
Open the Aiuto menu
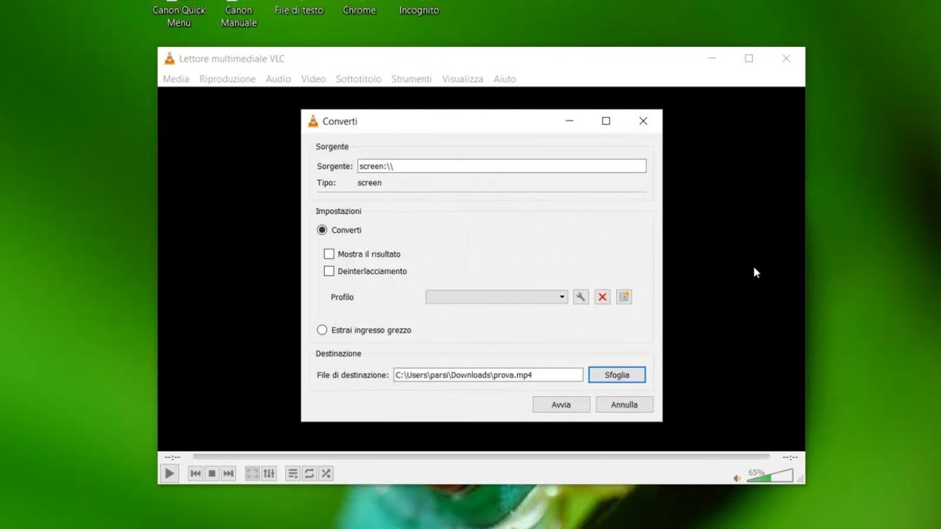click(504, 79)
